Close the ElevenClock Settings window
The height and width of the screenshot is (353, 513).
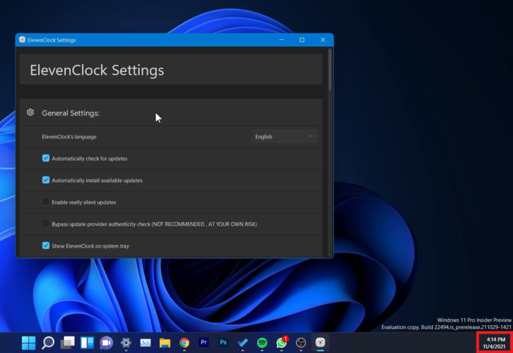coord(323,40)
